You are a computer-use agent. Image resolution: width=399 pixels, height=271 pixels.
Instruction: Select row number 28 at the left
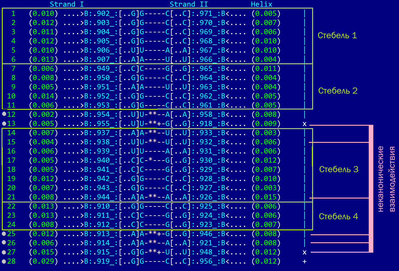(11, 262)
